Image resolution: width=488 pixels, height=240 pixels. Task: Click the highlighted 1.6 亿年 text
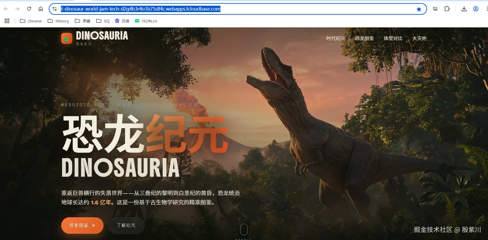tap(101, 202)
